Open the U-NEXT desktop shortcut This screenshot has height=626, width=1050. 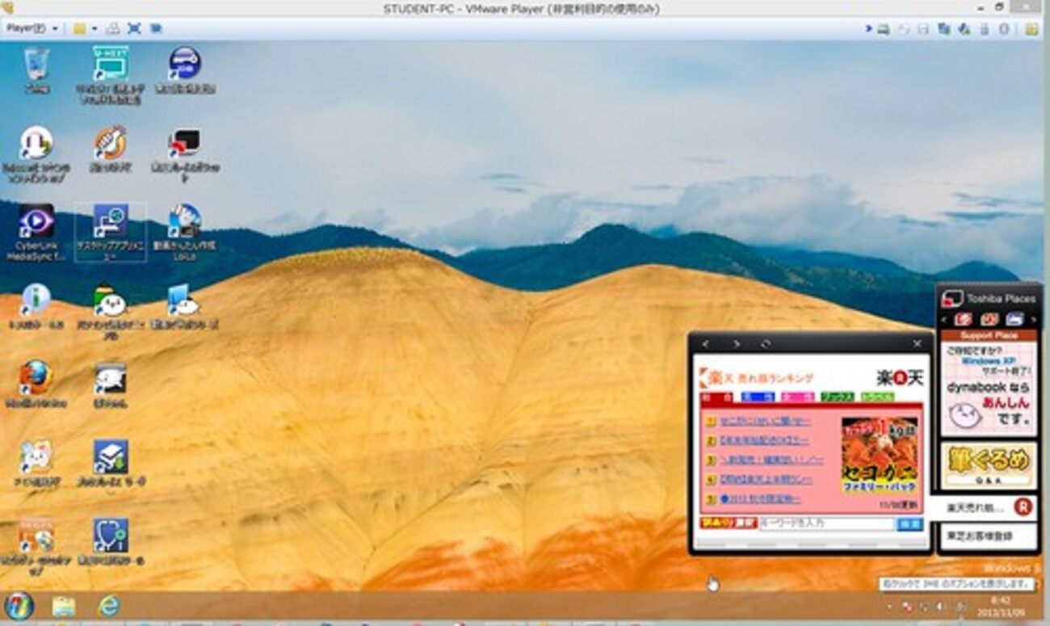(x=111, y=74)
